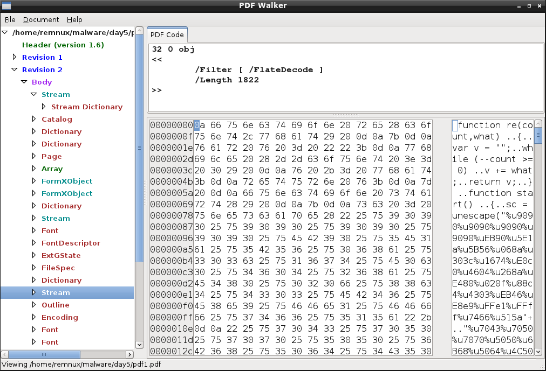
Task: Select the Page tree item
Action: point(51,156)
